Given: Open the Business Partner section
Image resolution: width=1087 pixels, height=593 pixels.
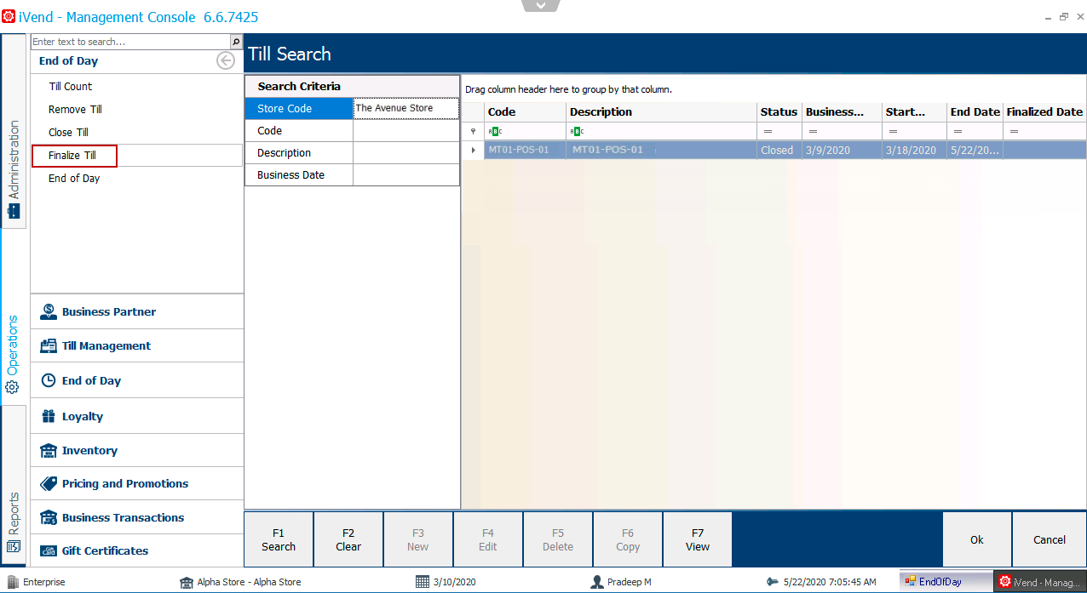Looking at the screenshot, I should (x=137, y=312).
